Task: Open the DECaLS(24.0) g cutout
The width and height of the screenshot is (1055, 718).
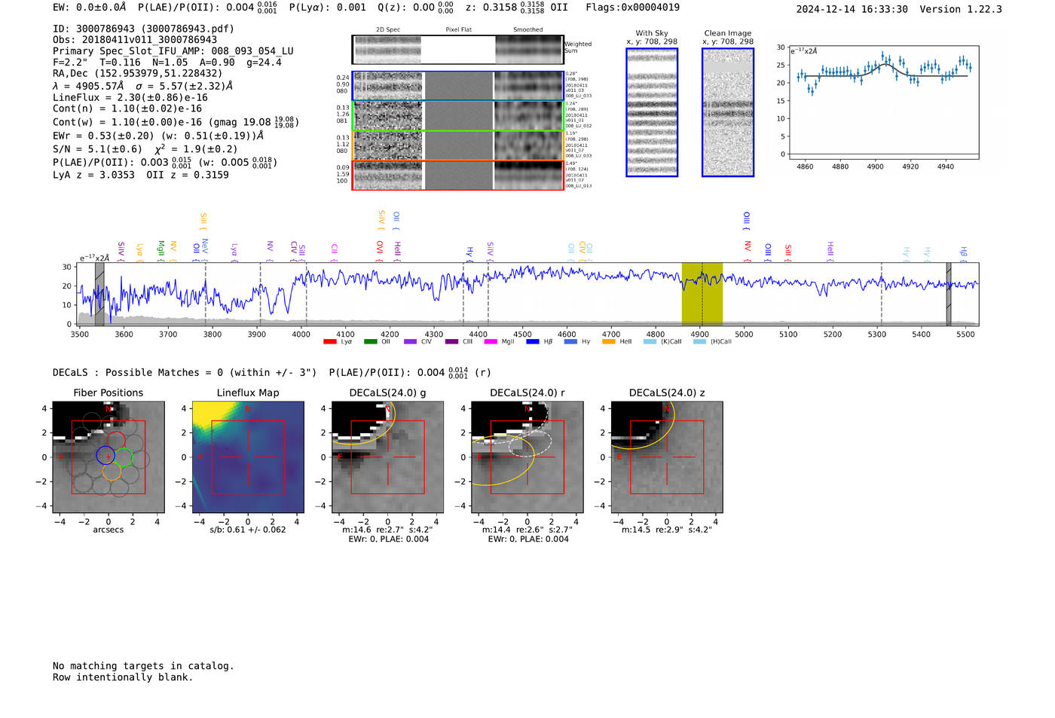Action: 388,457
